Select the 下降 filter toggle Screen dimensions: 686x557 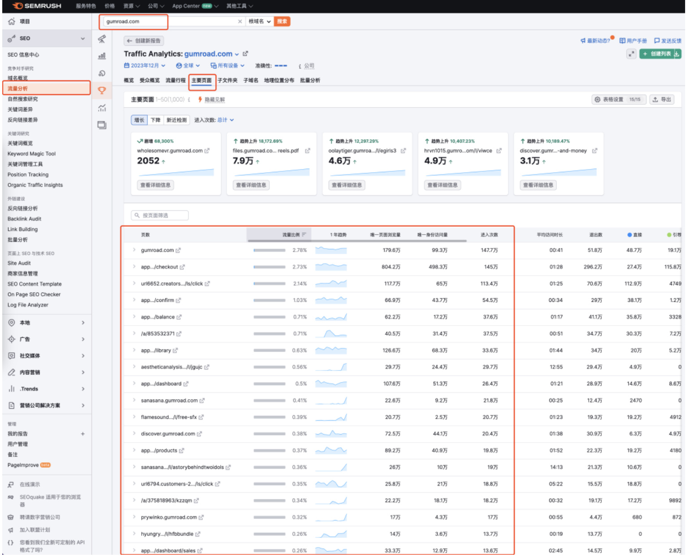point(156,120)
